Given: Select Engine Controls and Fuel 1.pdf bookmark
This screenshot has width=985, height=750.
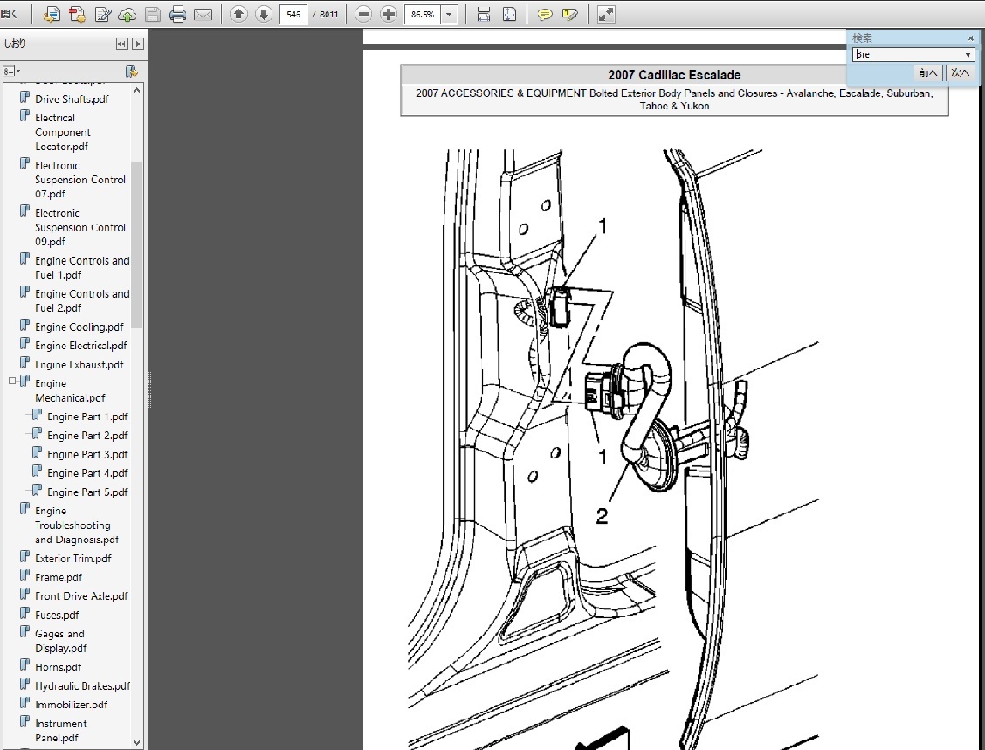Looking at the screenshot, I should (x=82, y=267).
